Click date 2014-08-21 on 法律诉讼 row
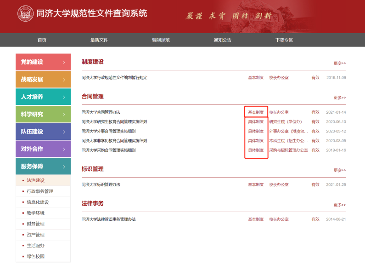365x265 pixels. pyautogui.click(x=336, y=219)
